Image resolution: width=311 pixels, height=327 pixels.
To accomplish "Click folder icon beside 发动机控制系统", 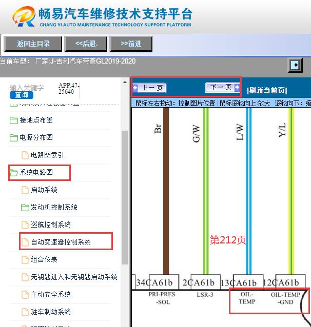I will pyautogui.click(x=25, y=208).
